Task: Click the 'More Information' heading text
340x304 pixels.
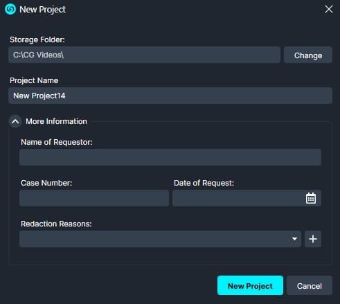Action: pyautogui.click(x=56, y=121)
